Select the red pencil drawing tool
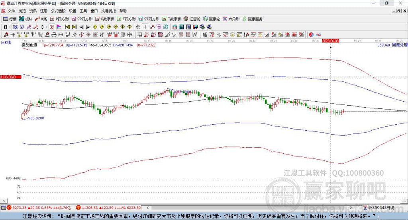The width and height of the screenshot is (408, 220). click(x=6, y=35)
